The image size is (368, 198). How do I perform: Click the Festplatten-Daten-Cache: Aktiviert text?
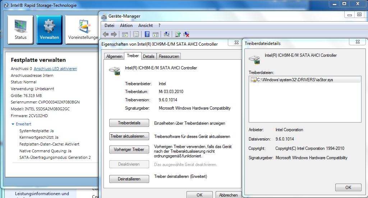(x=49, y=144)
